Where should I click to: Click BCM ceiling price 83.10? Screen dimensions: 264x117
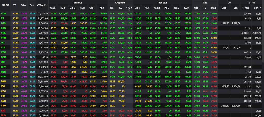coord(24,57)
